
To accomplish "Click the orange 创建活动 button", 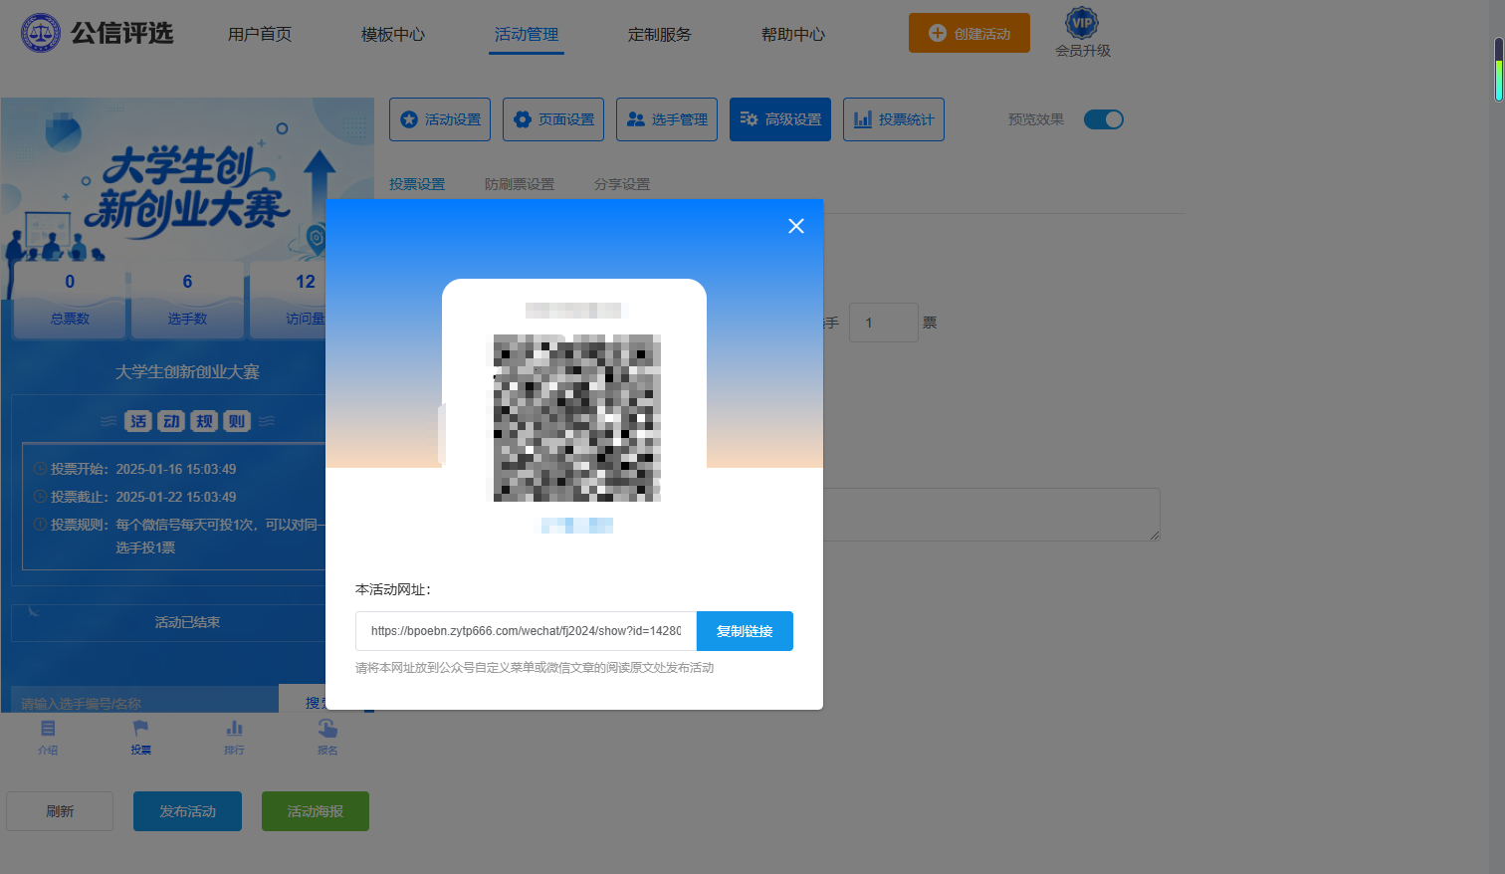I will (969, 33).
